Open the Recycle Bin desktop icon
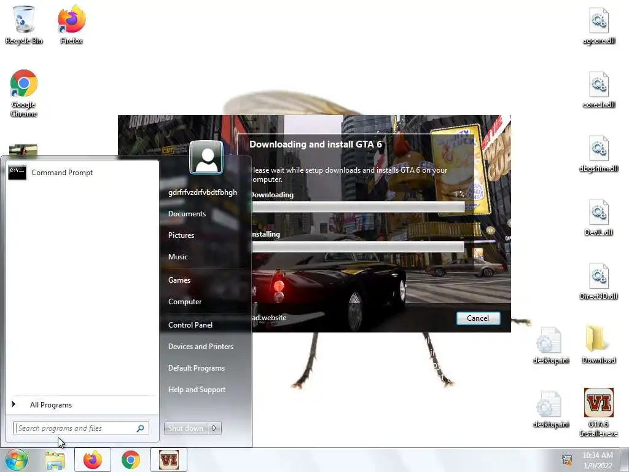Image resolution: width=629 pixels, height=472 pixels. click(24, 25)
